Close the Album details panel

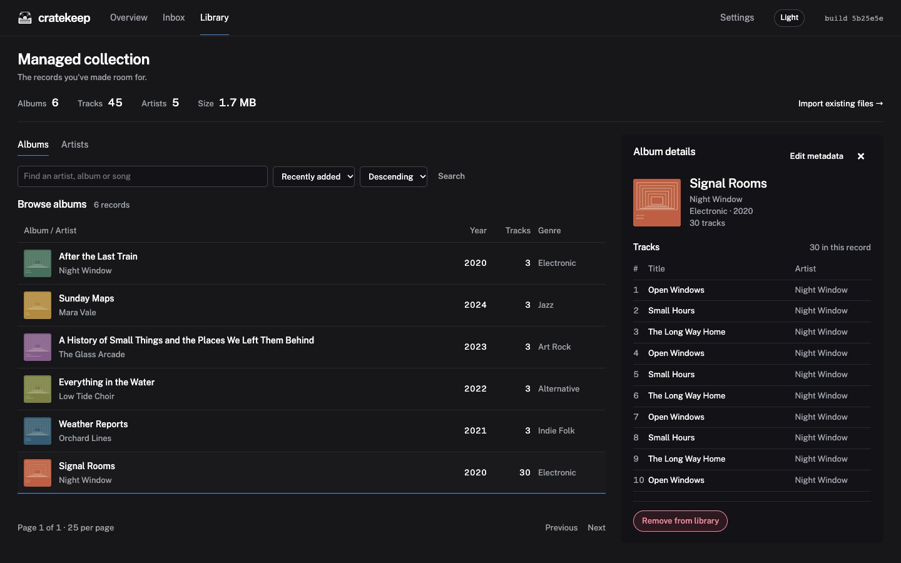861,156
